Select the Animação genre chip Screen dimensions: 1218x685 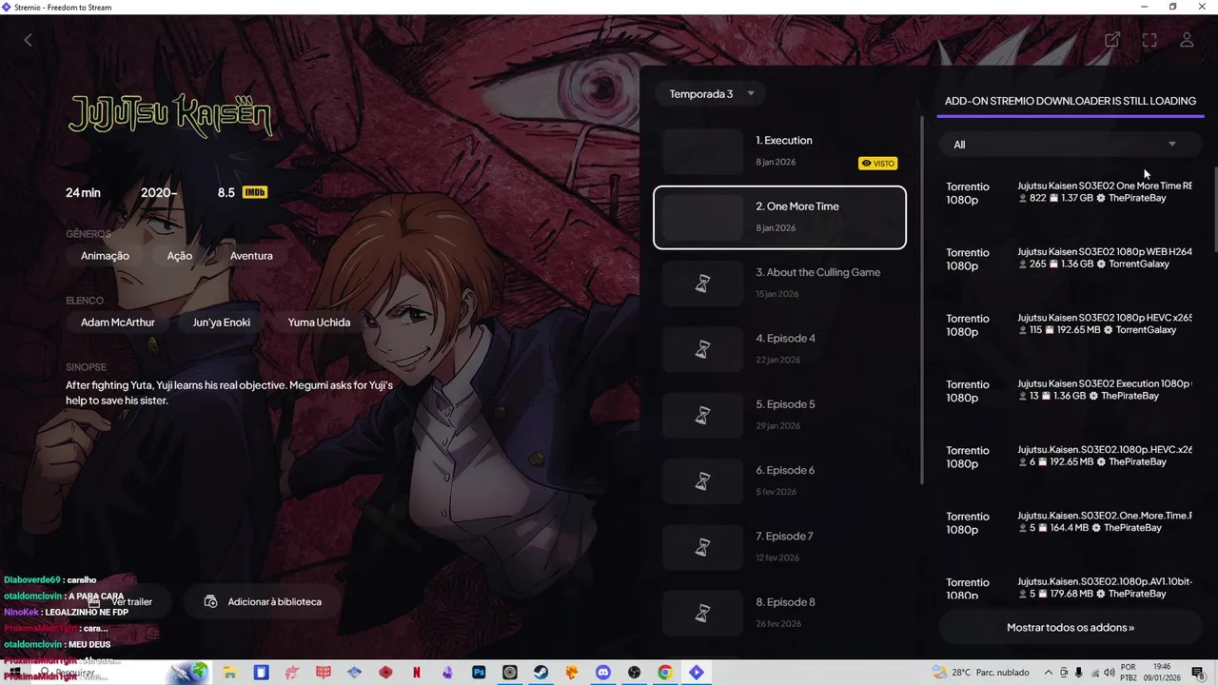(x=105, y=256)
